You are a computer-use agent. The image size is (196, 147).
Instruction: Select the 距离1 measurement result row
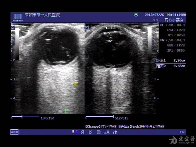tap(171, 60)
